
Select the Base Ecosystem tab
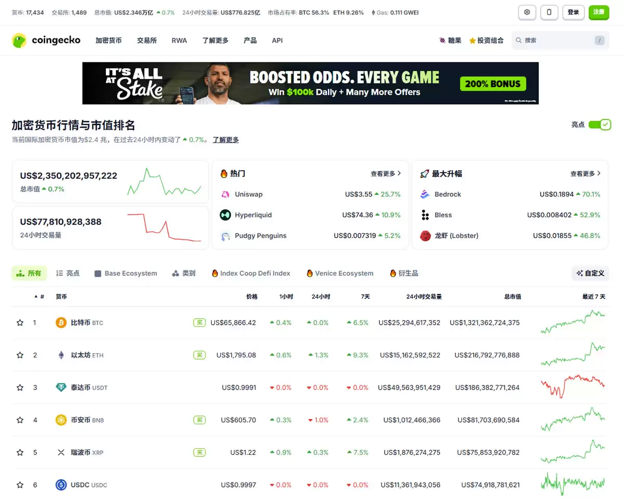[126, 273]
